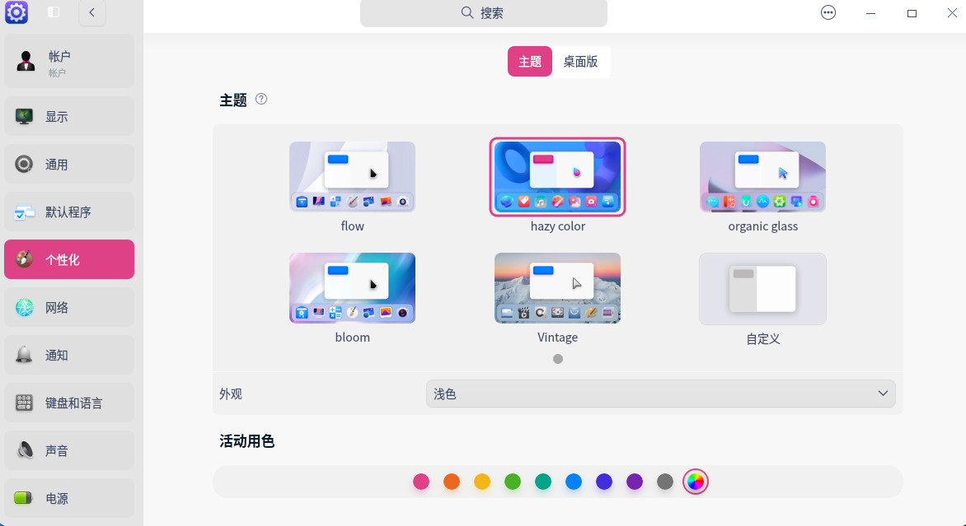Switch to the 主题 tab
This screenshot has width=966, height=526.
530,62
